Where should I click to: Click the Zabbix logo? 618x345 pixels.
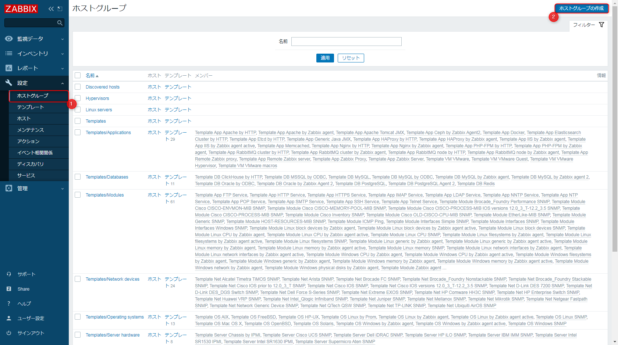21,9
